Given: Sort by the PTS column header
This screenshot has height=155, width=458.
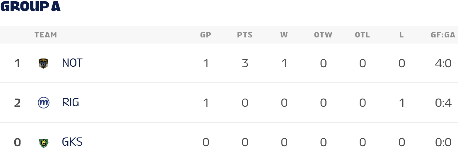Looking at the screenshot, I should 245,35.
